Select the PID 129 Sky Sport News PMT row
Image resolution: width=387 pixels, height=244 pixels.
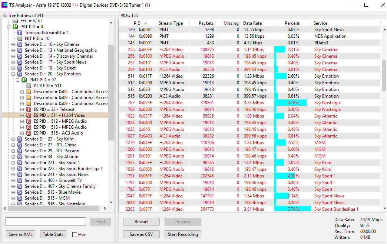click(x=250, y=30)
